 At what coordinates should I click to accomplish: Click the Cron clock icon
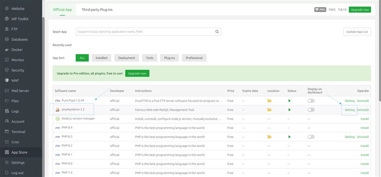click(7, 142)
